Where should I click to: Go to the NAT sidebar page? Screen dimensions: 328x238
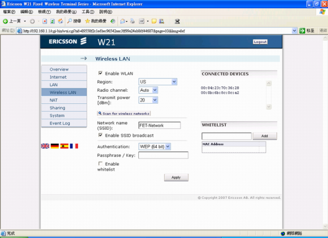(64, 100)
